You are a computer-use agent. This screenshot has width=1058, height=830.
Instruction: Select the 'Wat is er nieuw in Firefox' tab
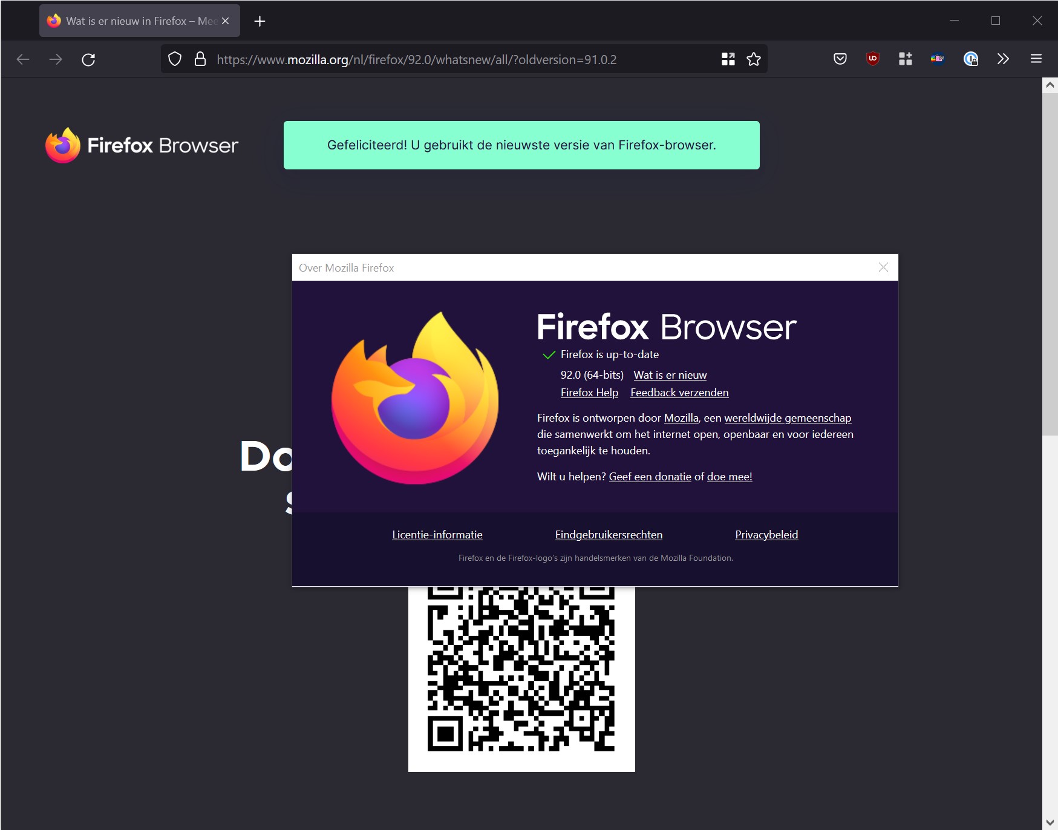tap(133, 21)
